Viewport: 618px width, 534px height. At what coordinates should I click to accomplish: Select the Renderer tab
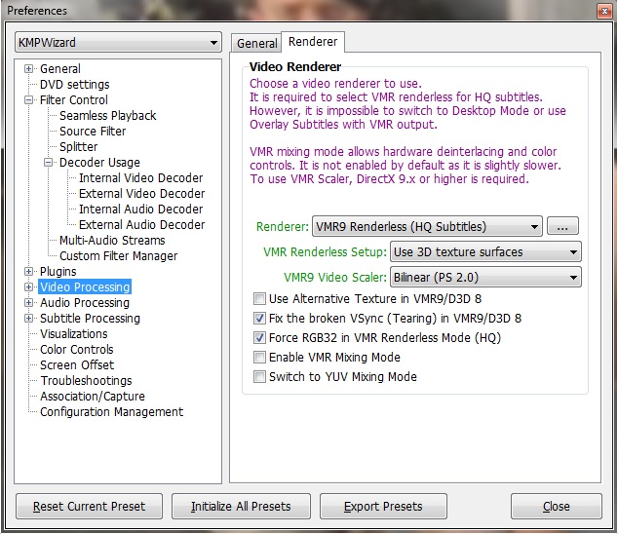(x=313, y=41)
